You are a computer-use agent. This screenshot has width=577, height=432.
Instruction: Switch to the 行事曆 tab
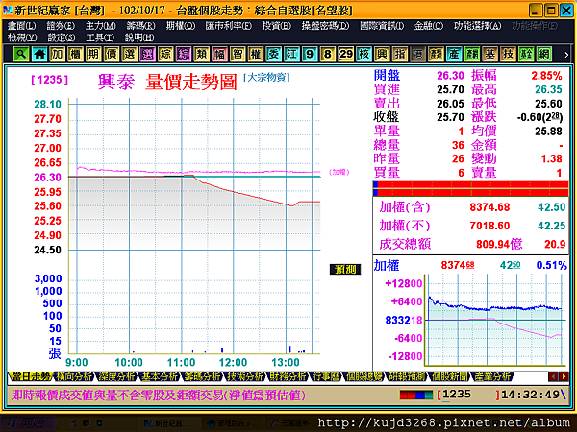tap(325, 376)
